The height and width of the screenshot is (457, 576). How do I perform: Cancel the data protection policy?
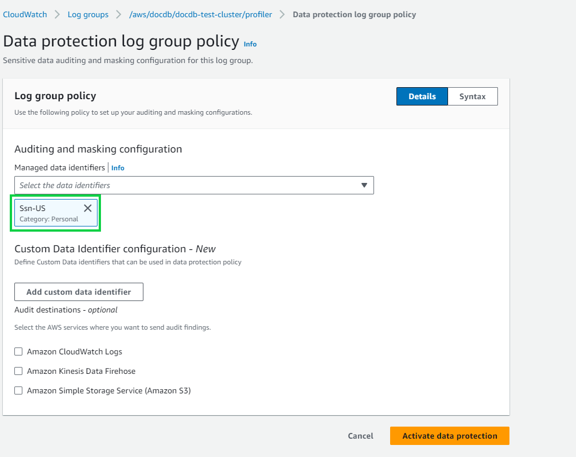[360, 436]
